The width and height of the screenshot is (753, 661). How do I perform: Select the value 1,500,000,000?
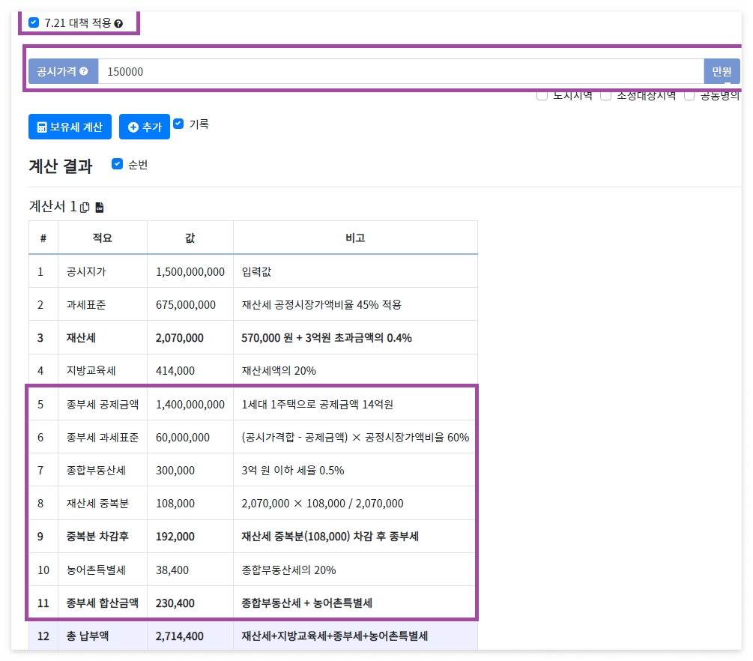[x=190, y=272]
